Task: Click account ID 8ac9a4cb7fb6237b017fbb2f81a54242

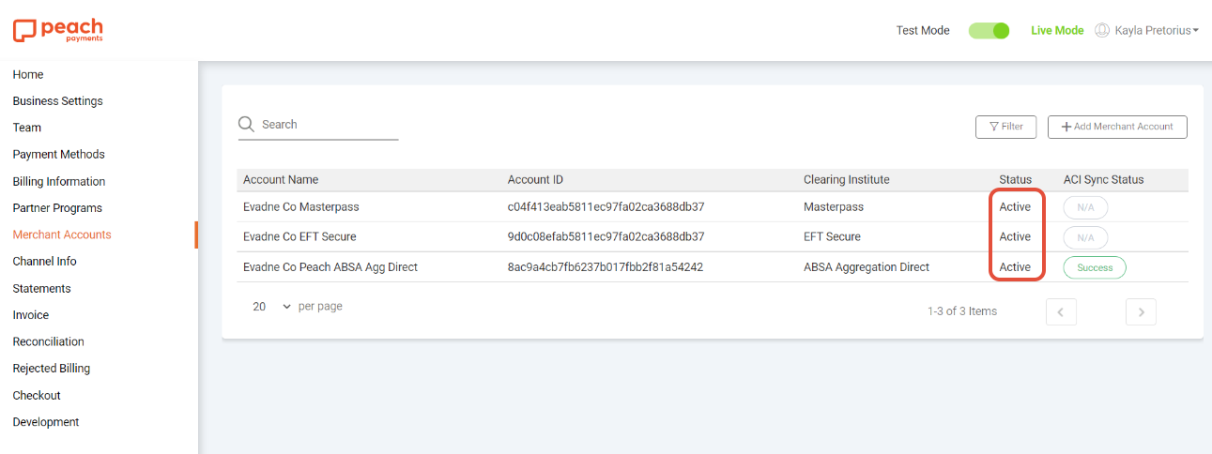Action: coord(606,267)
